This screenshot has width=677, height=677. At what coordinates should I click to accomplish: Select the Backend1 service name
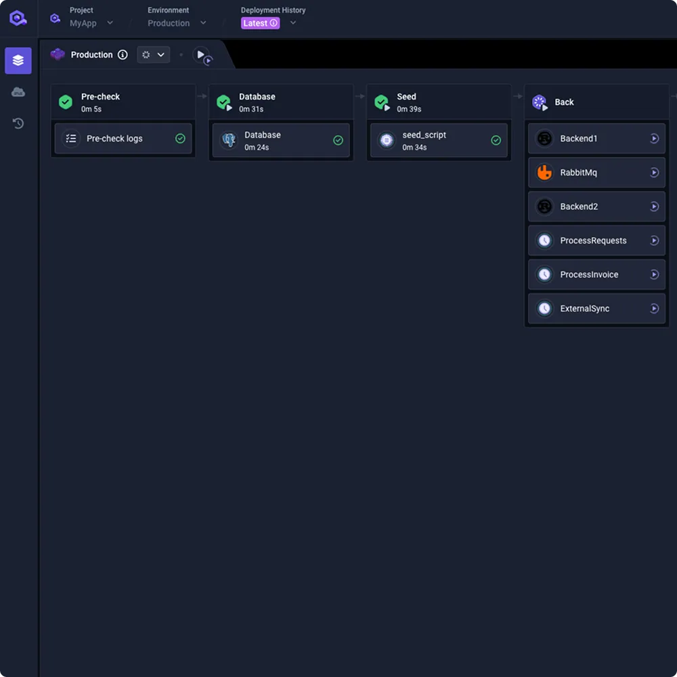[579, 139]
